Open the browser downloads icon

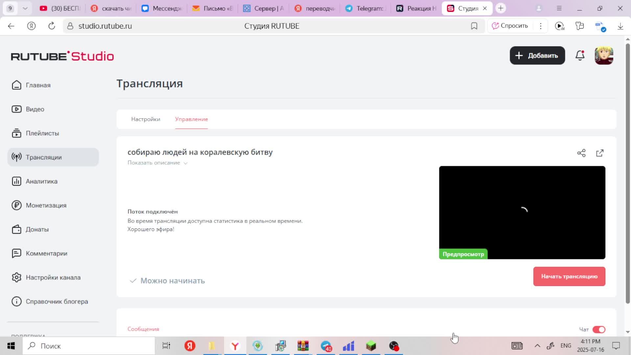click(620, 26)
